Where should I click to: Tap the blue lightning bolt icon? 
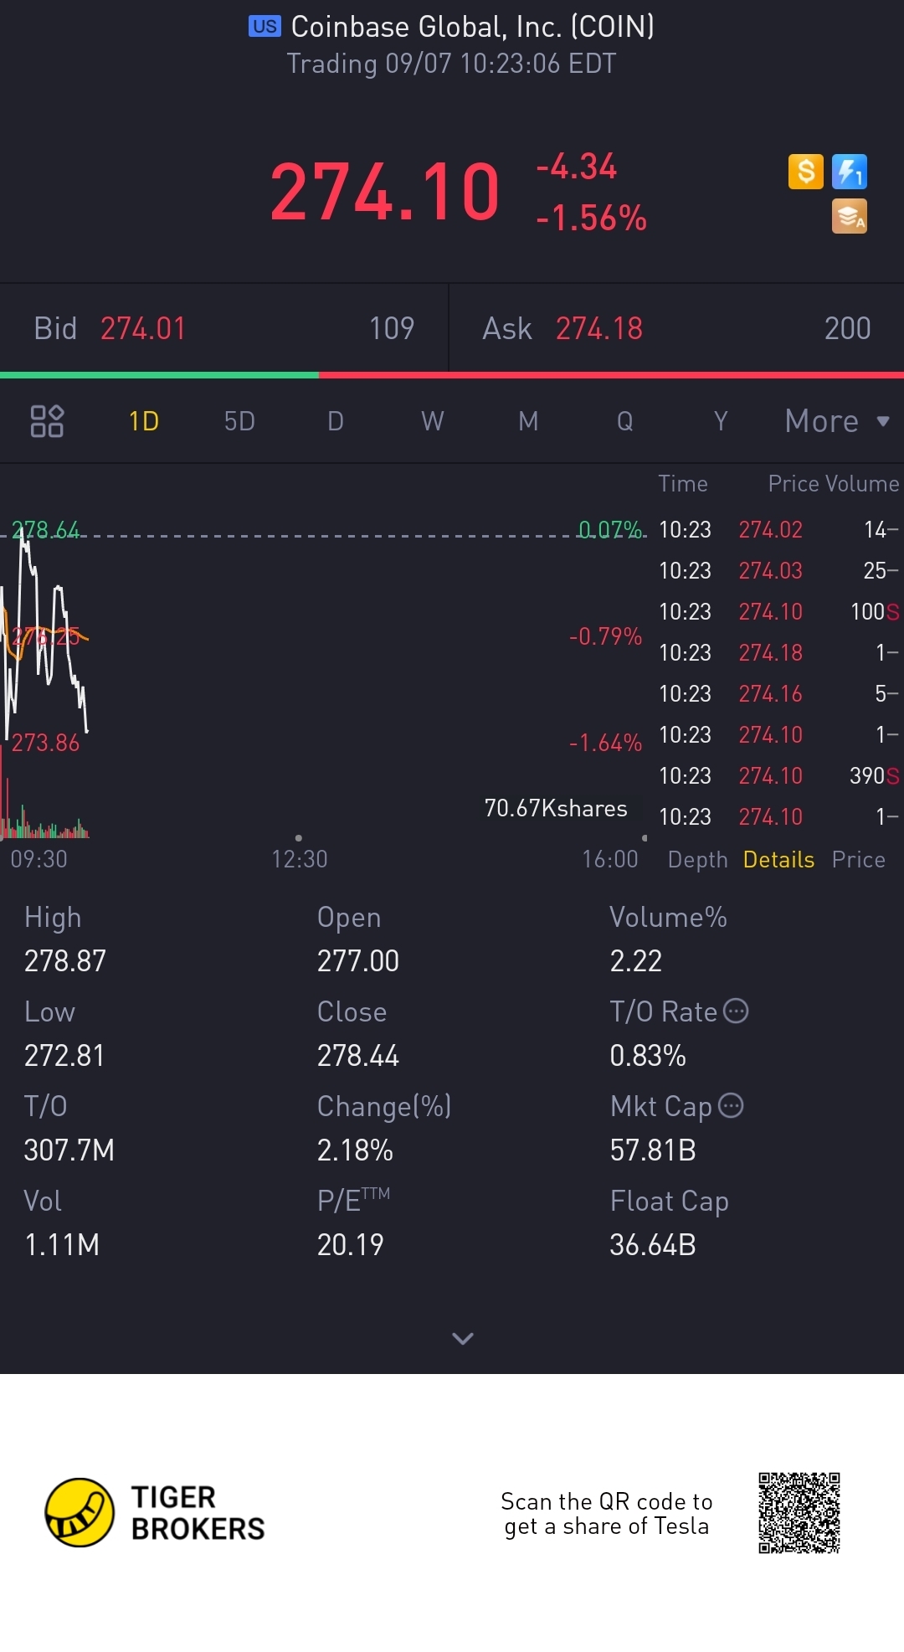(850, 172)
